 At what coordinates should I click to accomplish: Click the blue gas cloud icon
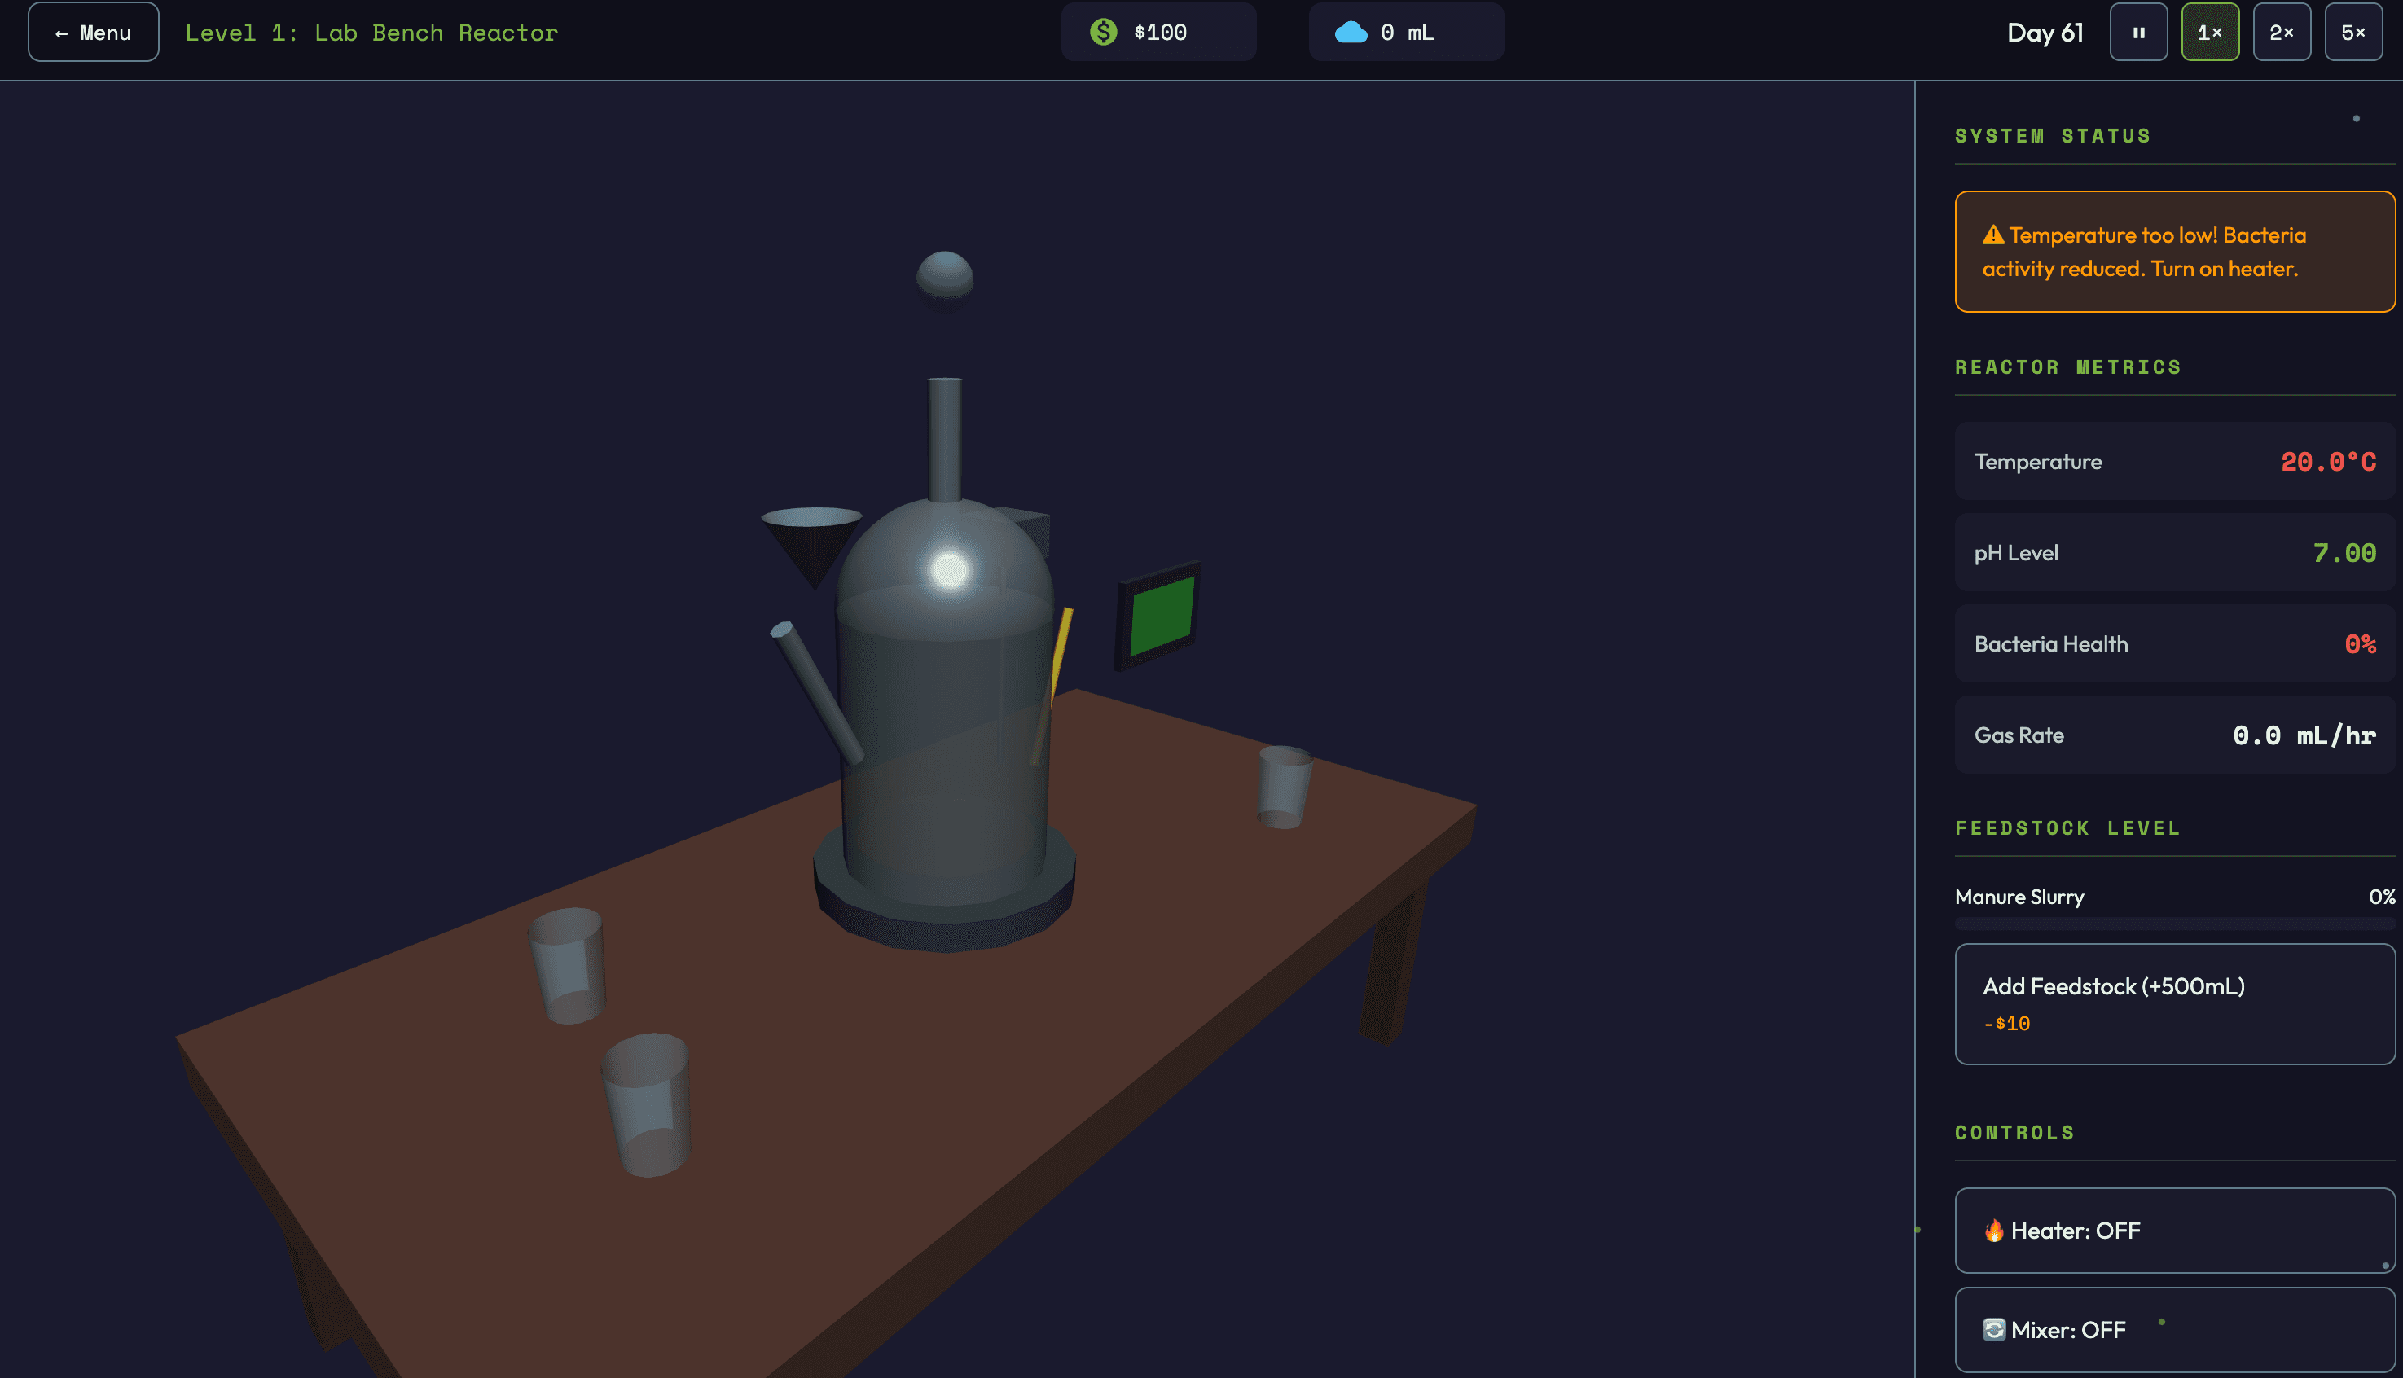click(1351, 33)
